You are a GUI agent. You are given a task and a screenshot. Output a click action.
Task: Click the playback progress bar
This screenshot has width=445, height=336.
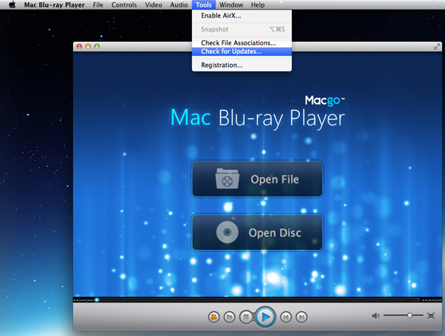(x=248, y=299)
